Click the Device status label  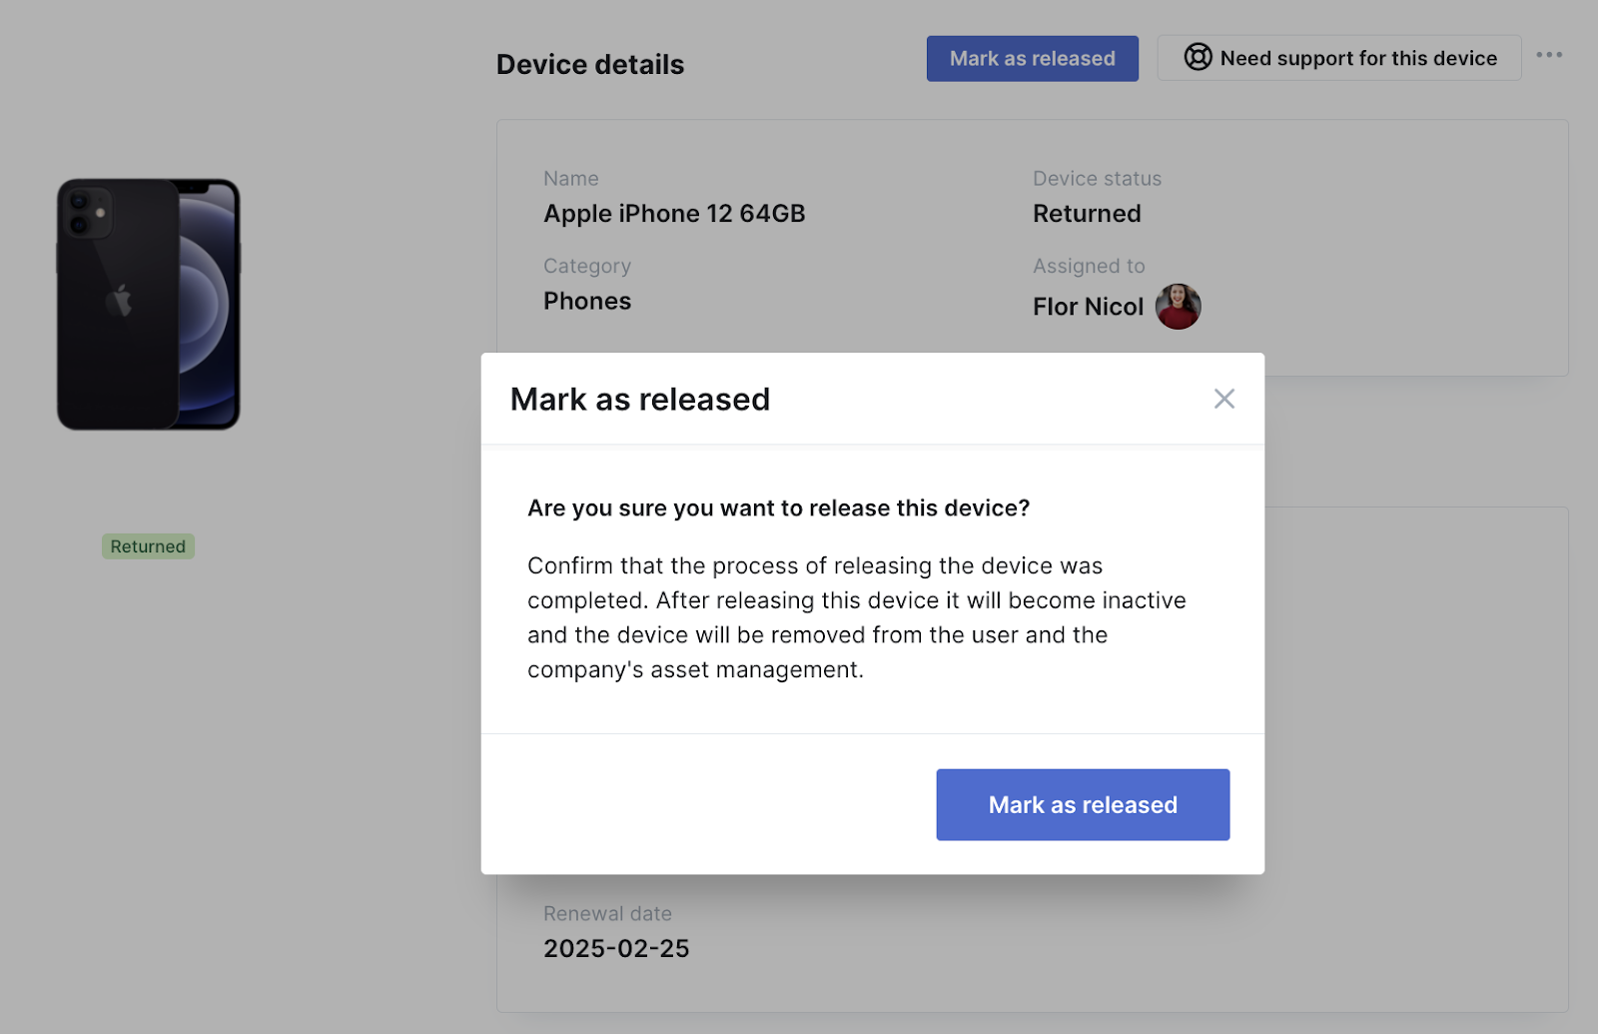1097,179
